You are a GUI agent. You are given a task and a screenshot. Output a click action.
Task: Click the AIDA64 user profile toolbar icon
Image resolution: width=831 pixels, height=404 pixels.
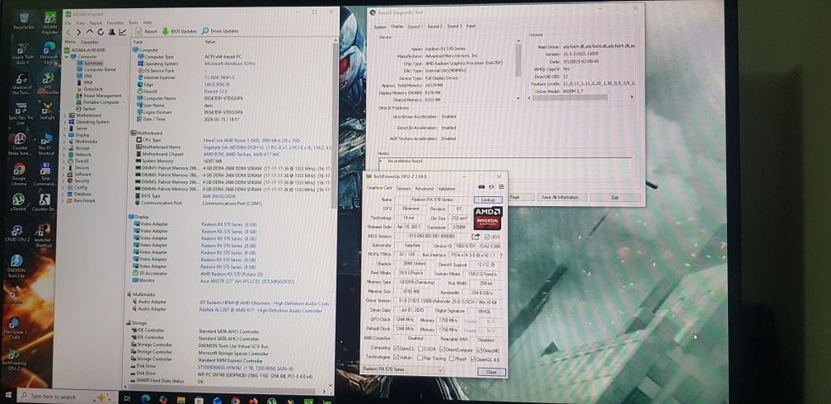click(112, 32)
